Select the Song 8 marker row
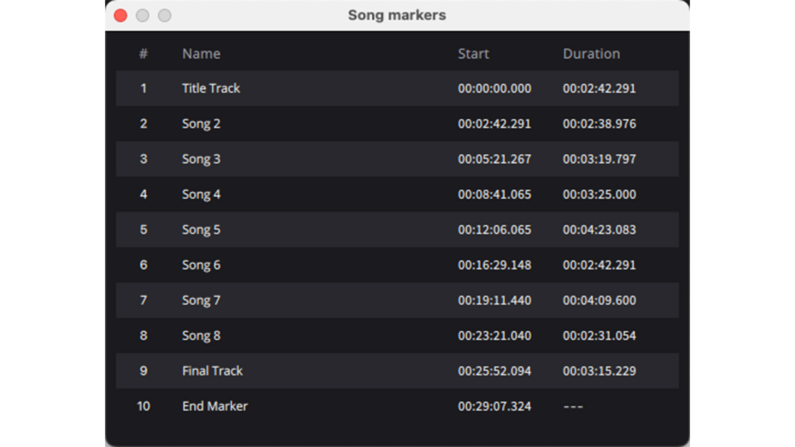Image resolution: width=795 pixels, height=447 pixels. click(x=309, y=336)
